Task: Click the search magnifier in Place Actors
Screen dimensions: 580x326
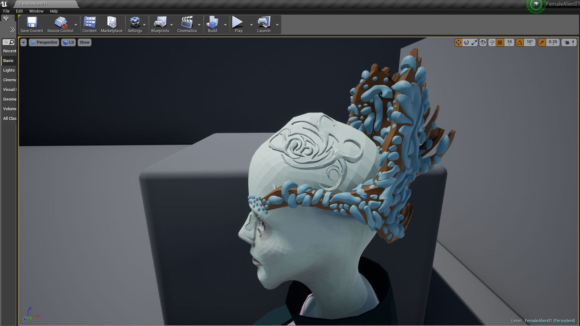Action: (x=12, y=42)
